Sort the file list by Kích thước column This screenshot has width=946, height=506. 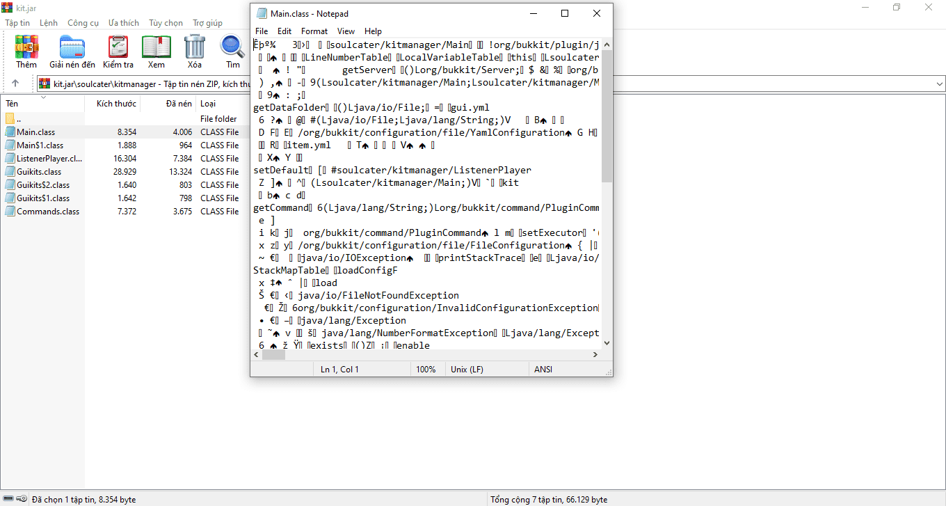(113, 104)
